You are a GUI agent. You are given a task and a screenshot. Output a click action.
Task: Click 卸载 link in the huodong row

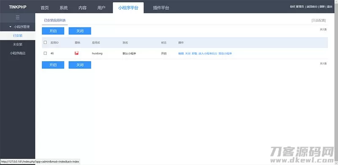tap(194, 54)
